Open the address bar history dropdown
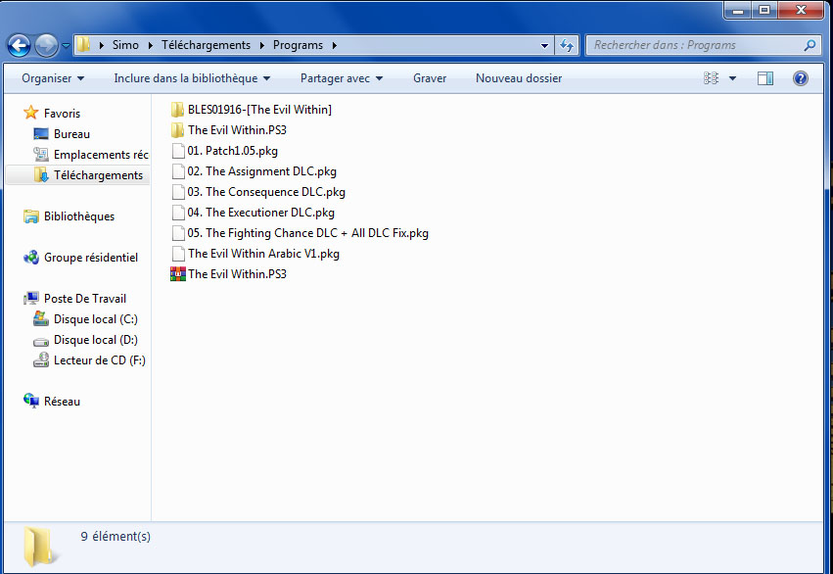Screen dimensions: 833x574 point(545,45)
